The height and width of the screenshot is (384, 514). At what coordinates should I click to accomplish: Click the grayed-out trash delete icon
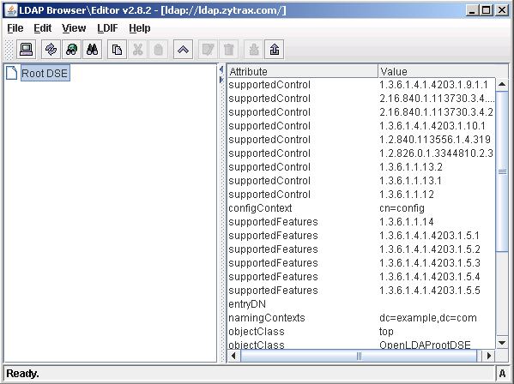tap(228, 50)
